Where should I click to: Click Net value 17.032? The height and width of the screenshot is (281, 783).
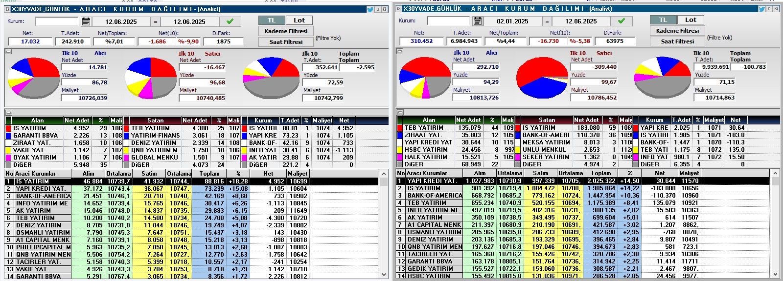(30, 42)
